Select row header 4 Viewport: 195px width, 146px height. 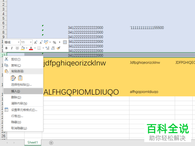click(x=4, y=14)
